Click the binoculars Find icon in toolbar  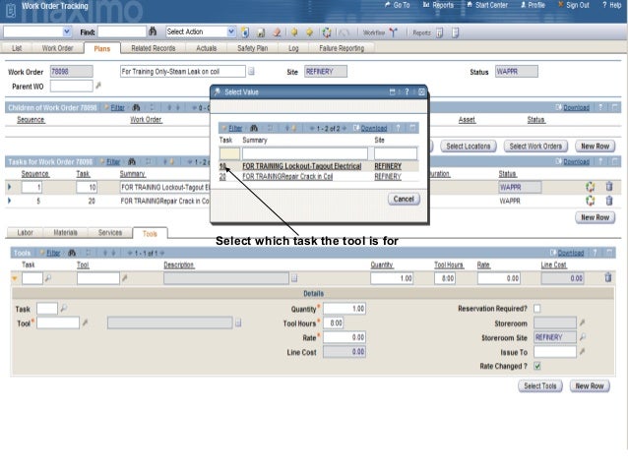click(x=154, y=32)
